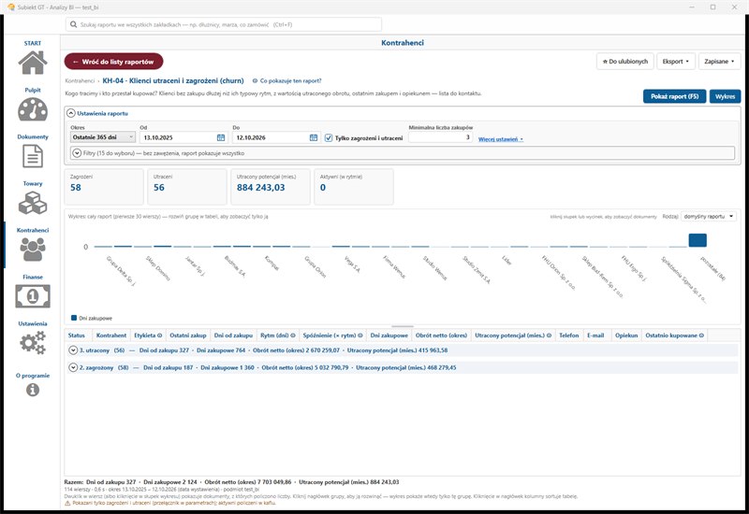Open the Eksport dropdown
Screen dimensions: 749x514
pyautogui.click(x=675, y=61)
